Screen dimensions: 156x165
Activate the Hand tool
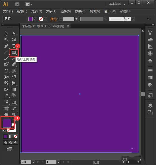point(6,115)
